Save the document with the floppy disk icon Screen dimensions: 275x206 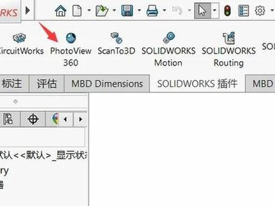[127, 11]
